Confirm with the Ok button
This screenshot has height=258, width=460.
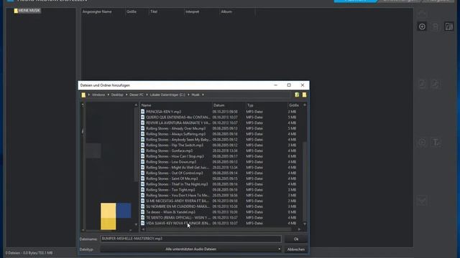pyautogui.click(x=296, y=239)
